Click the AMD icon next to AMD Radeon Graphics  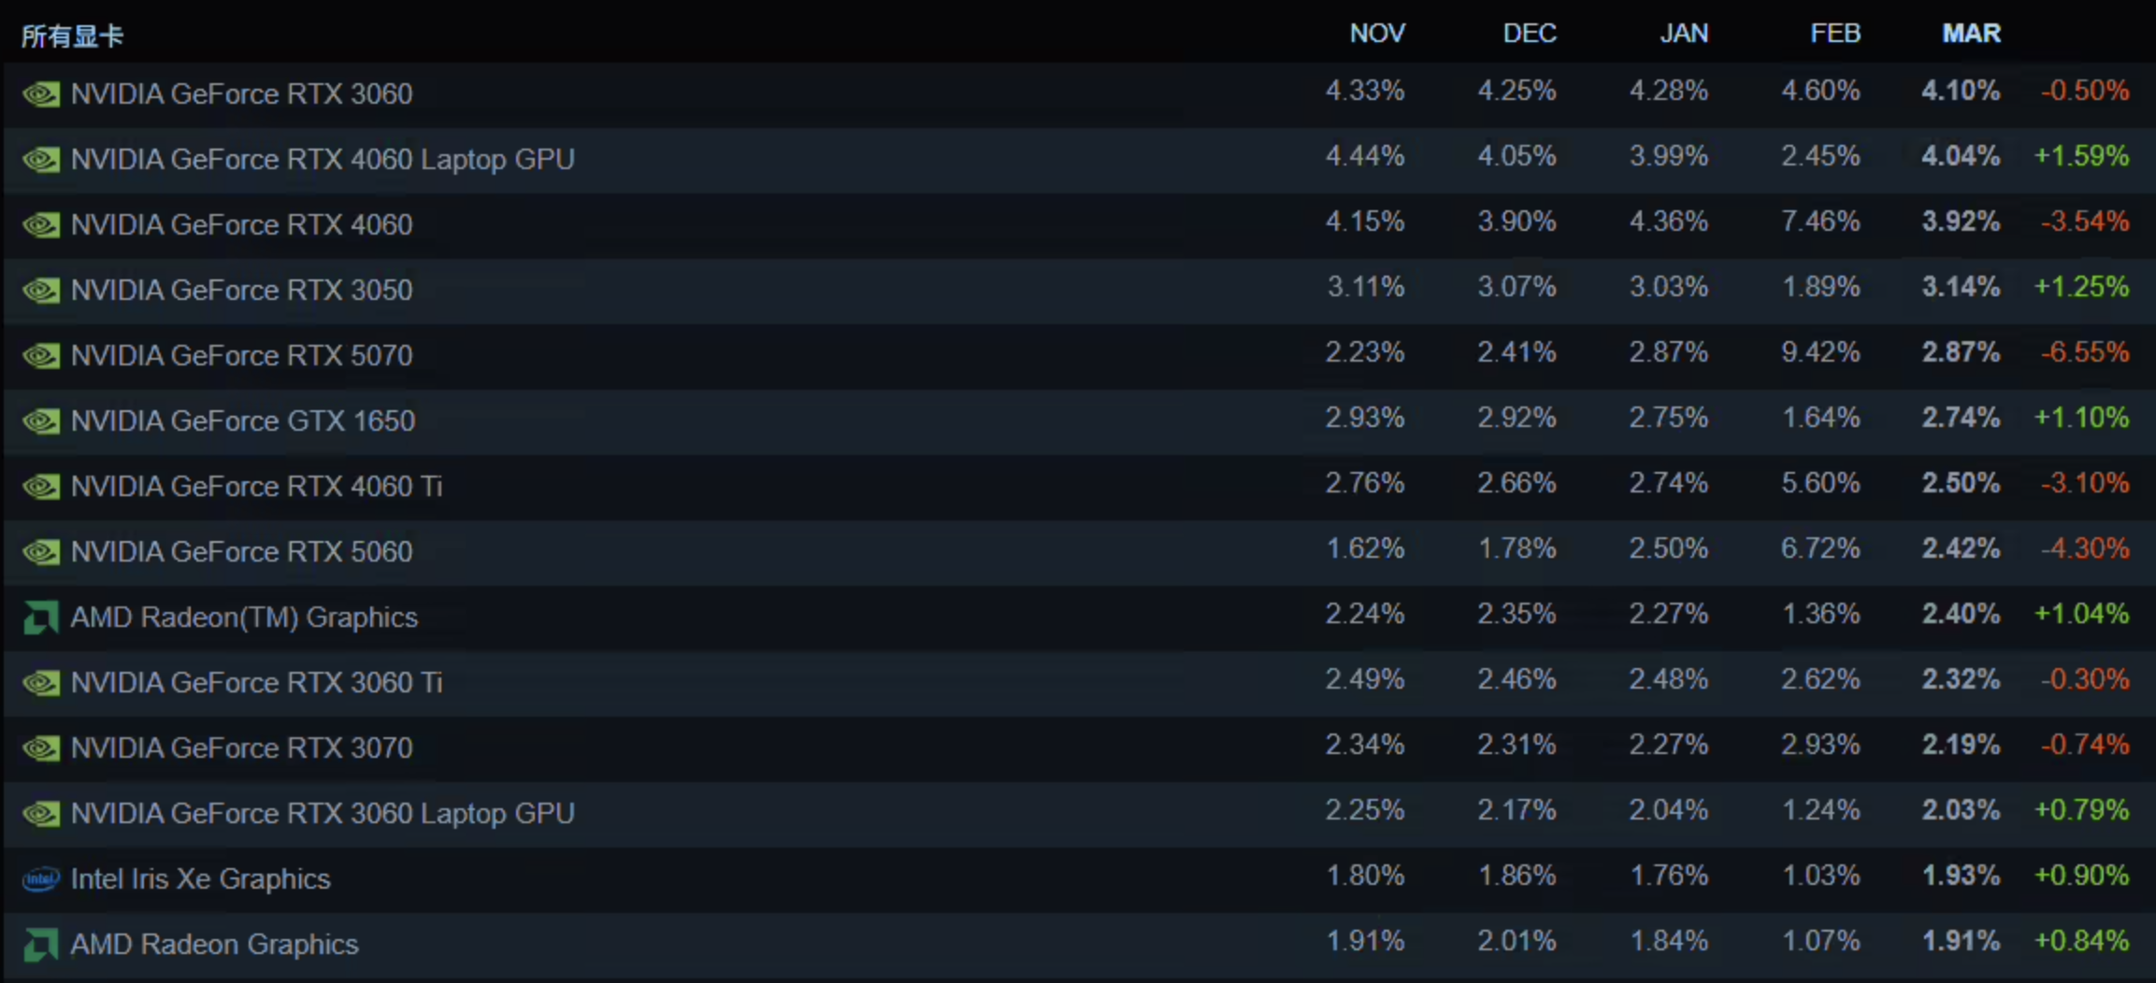click(x=41, y=944)
